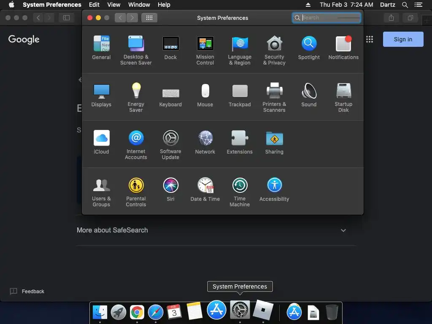Open Startup Disk pane
The height and width of the screenshot is (324, 432).
click(343, 97)
